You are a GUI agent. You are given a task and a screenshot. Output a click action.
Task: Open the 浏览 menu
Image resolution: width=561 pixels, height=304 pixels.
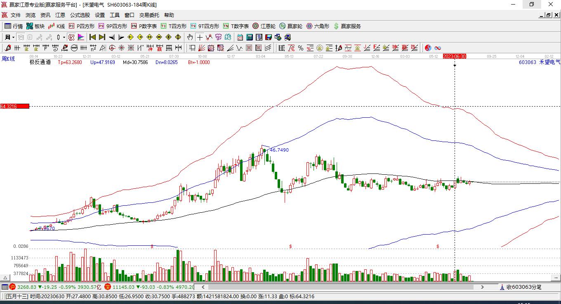tap(31, 15)
